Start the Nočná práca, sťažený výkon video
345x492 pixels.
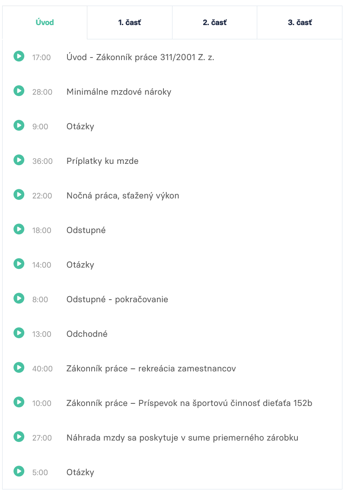(19, 195)
